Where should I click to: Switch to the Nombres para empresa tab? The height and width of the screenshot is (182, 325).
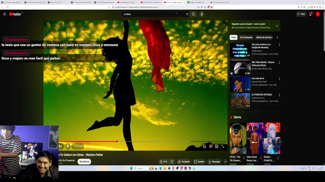tap(220, 2)
